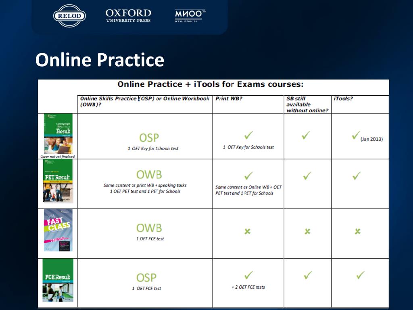Image resolution: width=413 pixels, height=310 pixels.
Task: Click the OSP label in Key for Schools row
Action: (x=149, y=138)
